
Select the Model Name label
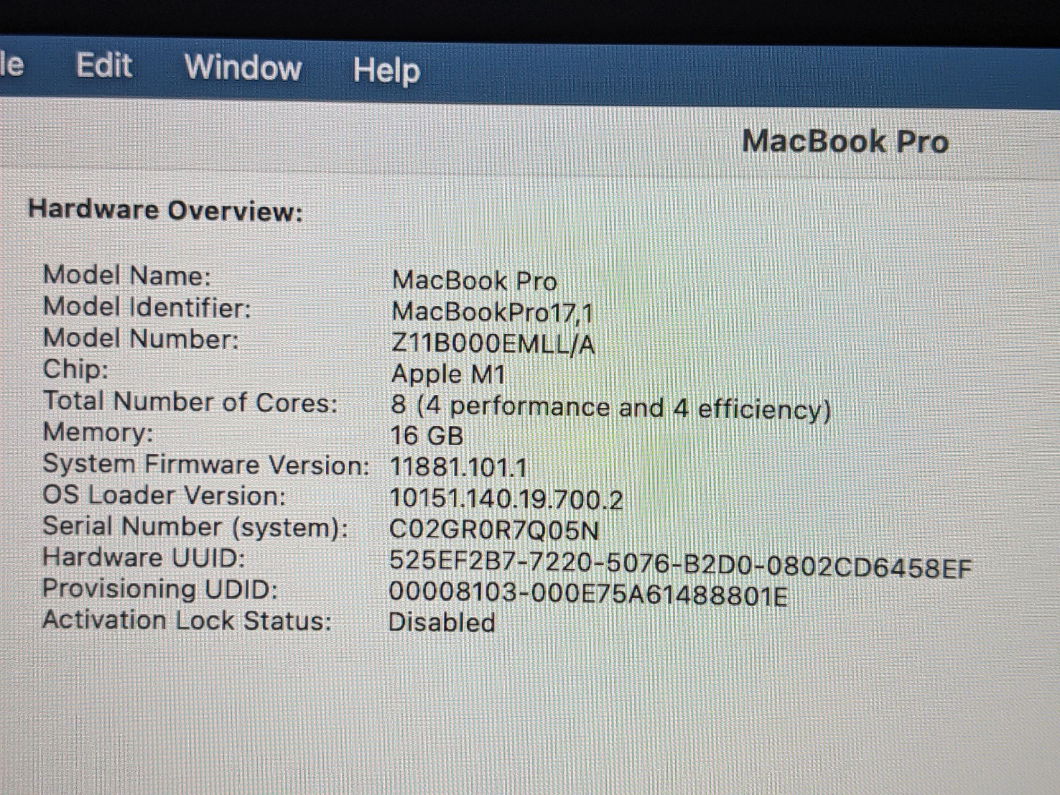tap(127, 275)
